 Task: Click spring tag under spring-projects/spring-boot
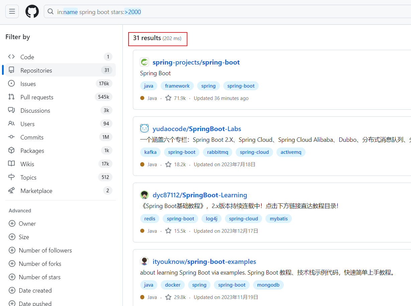click(x=209, y=86)
